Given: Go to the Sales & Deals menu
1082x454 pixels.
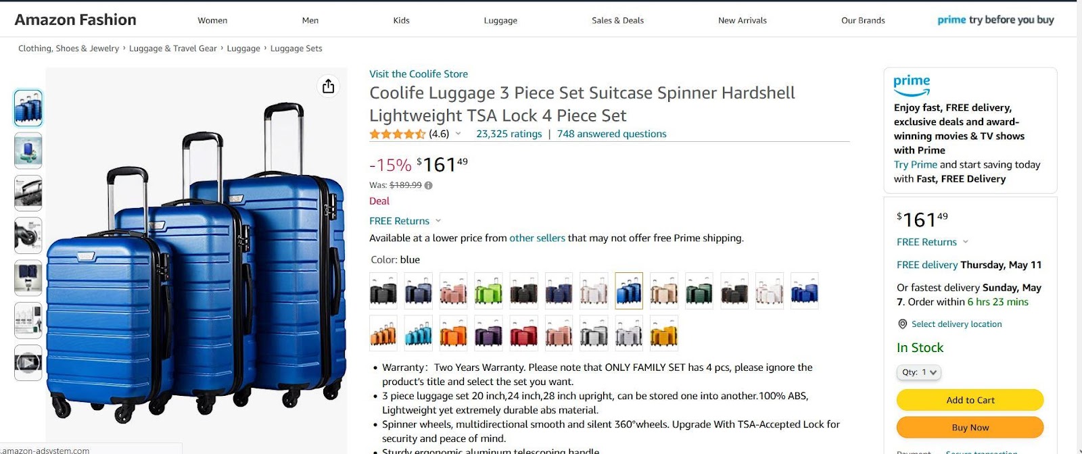Looking at the screenshot, I should coord(617,20).
